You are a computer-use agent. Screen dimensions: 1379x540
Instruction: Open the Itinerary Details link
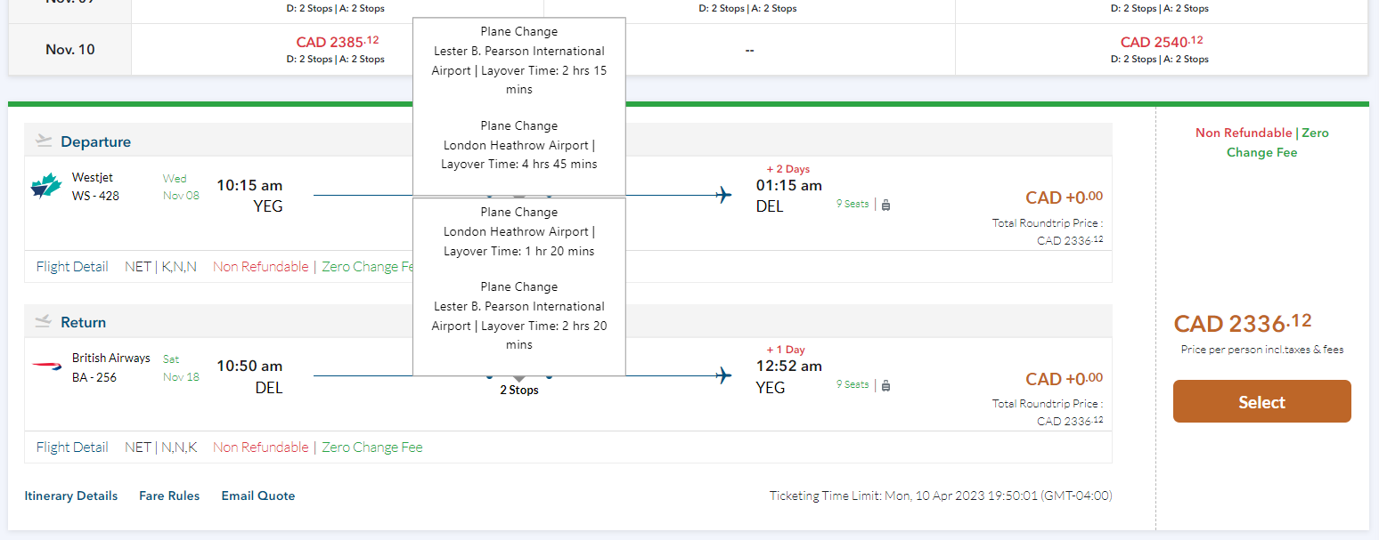[70, 496]
